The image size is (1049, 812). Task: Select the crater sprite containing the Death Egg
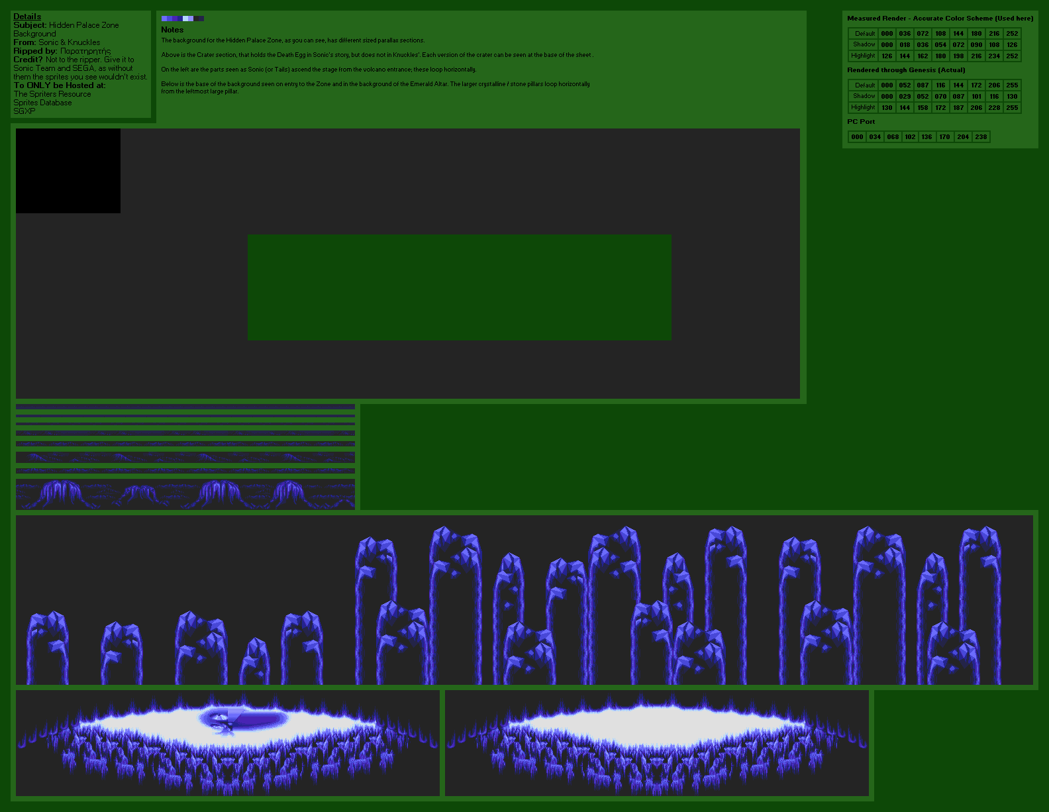tap(228, 743)
